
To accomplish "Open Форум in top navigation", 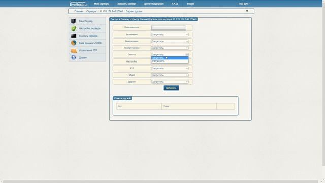I will 190,4.
